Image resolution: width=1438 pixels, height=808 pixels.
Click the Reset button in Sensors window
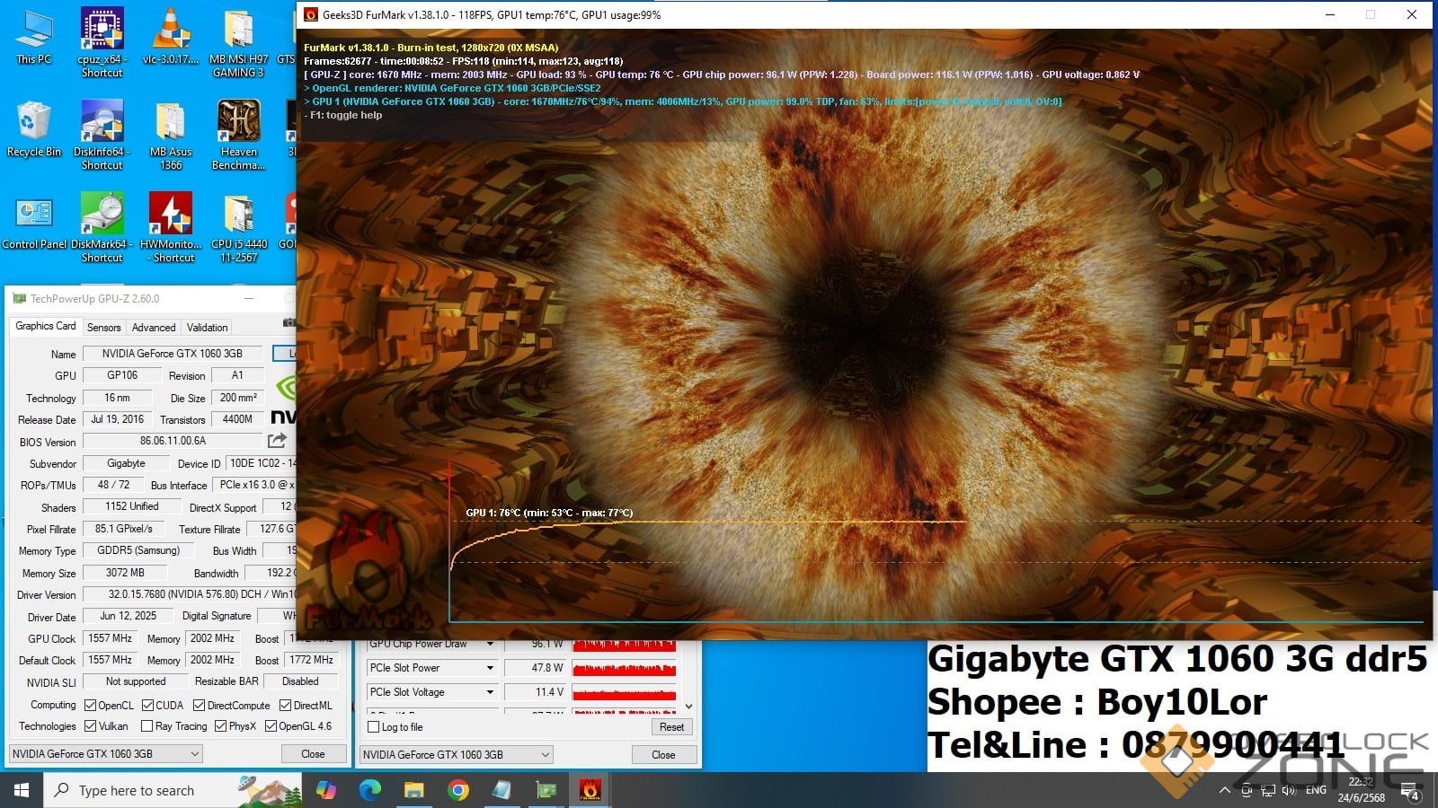tap(671, 727)
